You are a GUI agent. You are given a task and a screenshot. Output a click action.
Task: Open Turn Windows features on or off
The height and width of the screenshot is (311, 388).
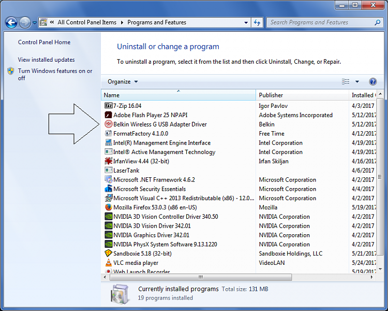coord(55,75)
